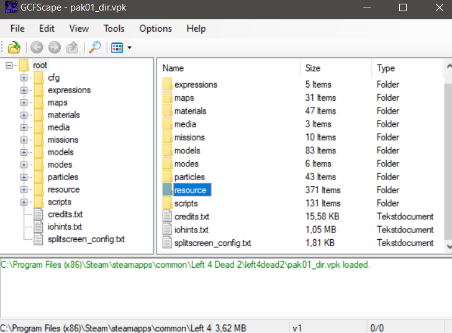Click 'v1' version in status bar
Image resolution: width=452 pixels, height=333 pixels.
click(297, 328)
